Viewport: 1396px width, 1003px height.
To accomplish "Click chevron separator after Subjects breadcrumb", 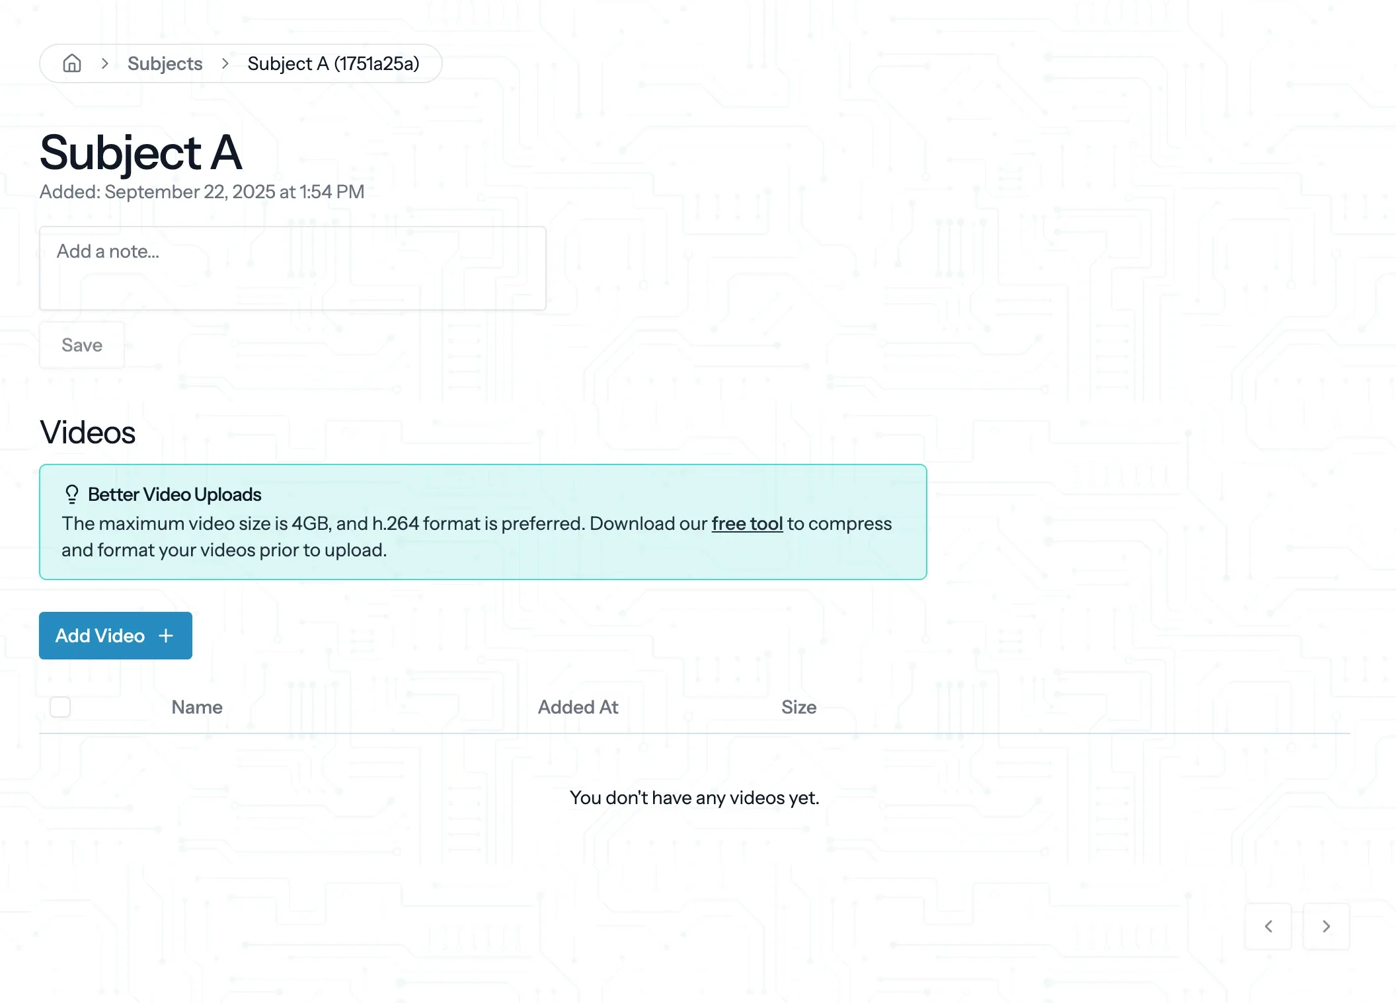I will click(x=225, y=63).
